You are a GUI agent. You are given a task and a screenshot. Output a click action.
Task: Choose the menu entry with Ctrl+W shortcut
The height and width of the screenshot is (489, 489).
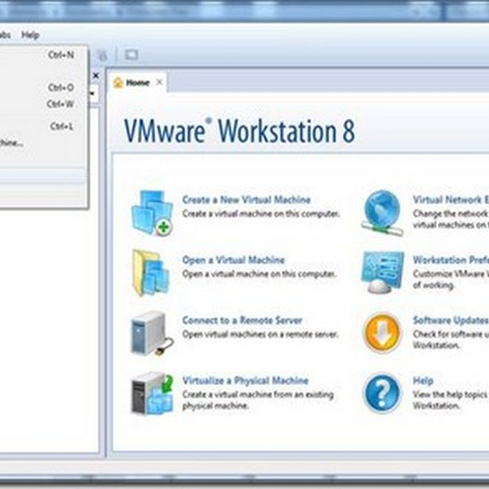[43, 103]
